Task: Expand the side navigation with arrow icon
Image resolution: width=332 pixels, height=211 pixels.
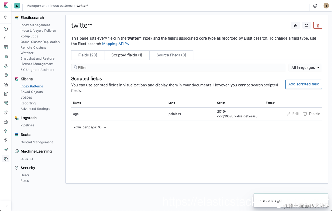Action: pyautogui.click(x=6, y=206)
